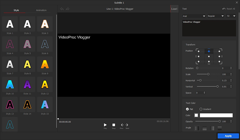Click the Horizontal value stepper arrows
Image resolution: width=240 pixels, height=140 pixels.
[x=231, y=80]
